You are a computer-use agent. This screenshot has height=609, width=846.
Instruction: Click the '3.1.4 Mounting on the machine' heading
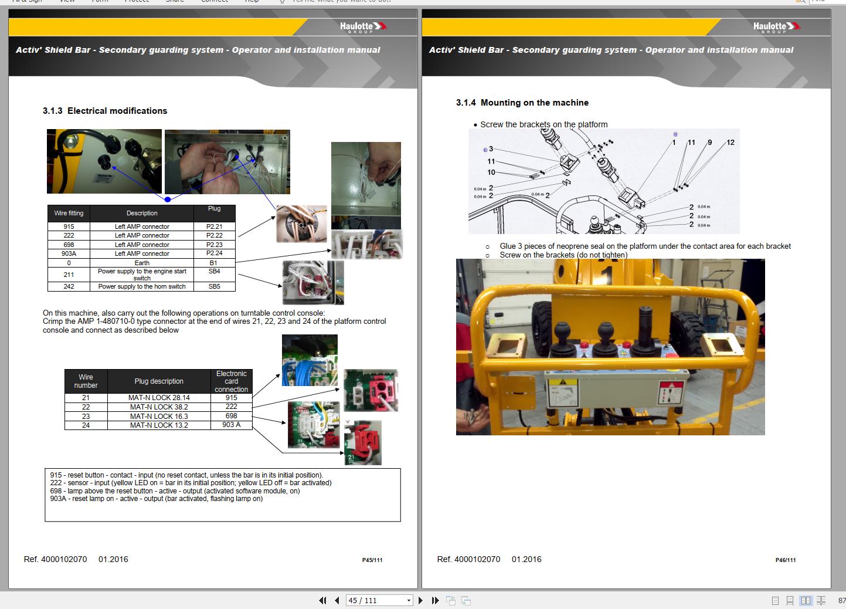point(522,103)
